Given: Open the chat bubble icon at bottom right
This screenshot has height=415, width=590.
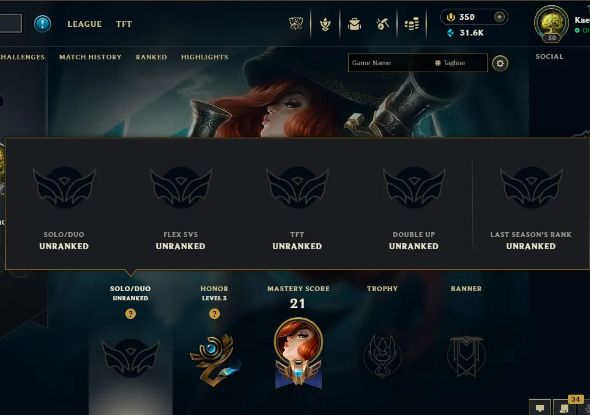Looking at the screenshot, I should (x=540, y=408).
